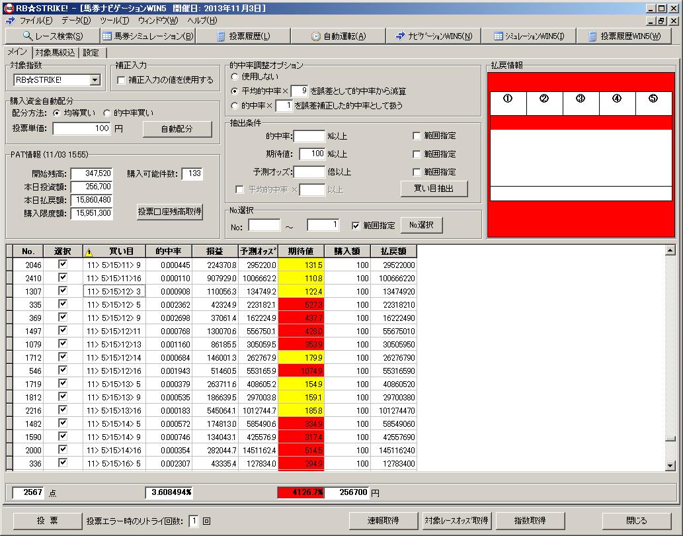Click table scrollbar up arrow
This screenshot has width=683, height=536.
[670, 249]
